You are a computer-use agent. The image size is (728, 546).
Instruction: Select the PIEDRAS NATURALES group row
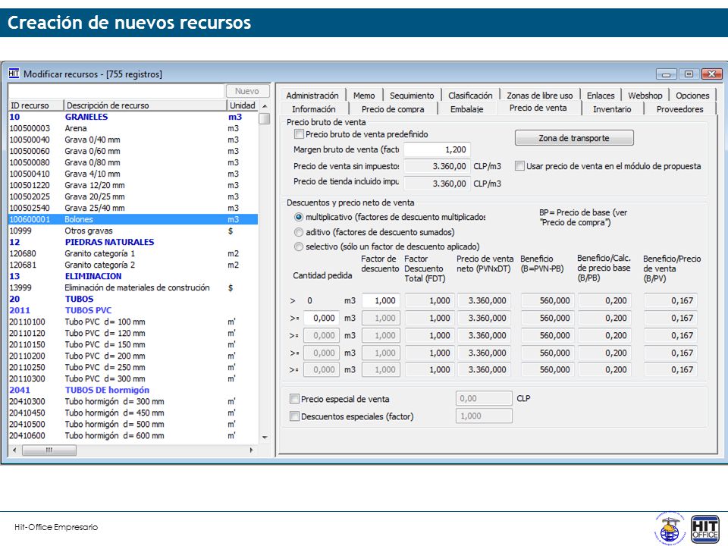pyautogui.click(x=133, y=242)
